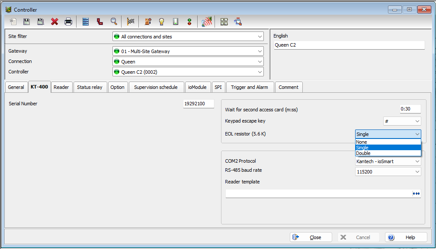
Task: Open the Site filter dropdown
Action: (x=188, y=37)
